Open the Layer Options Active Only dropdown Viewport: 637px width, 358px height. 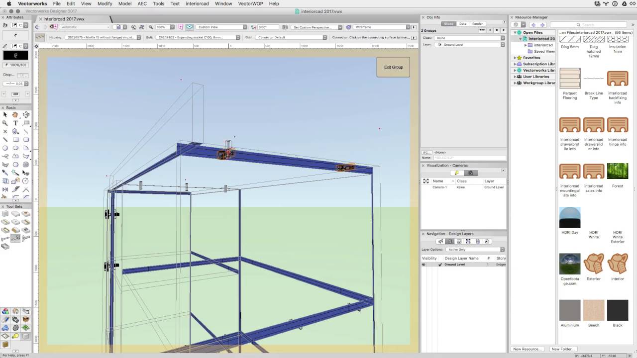pos(475,250)
